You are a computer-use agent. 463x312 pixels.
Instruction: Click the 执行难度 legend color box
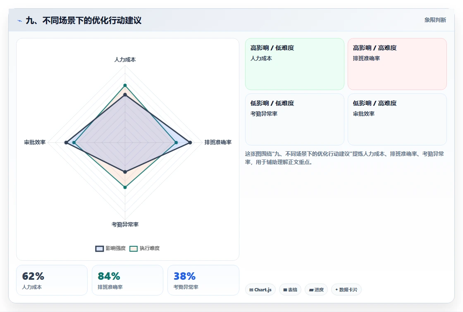click(x=134, y=248)
